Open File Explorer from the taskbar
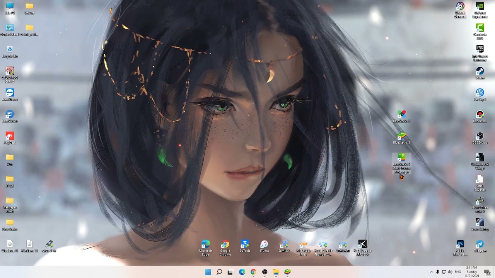Image resolution: width=495 pixels, height=278 pixels. pos(276,272)
